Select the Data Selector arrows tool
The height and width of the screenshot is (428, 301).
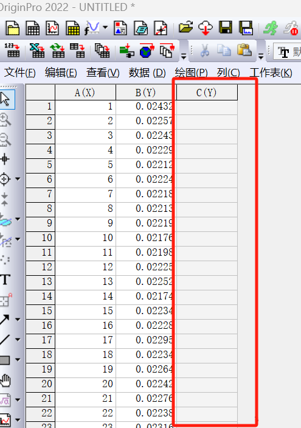pos(5,199)
